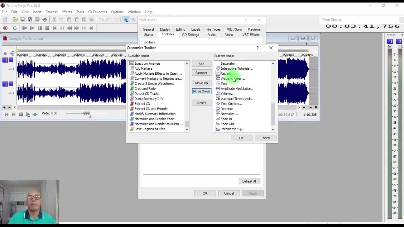This screenshot has width=404, height=227.
Task: Click the Add button in Customize Toolbar
Action: tap(201, 64)
